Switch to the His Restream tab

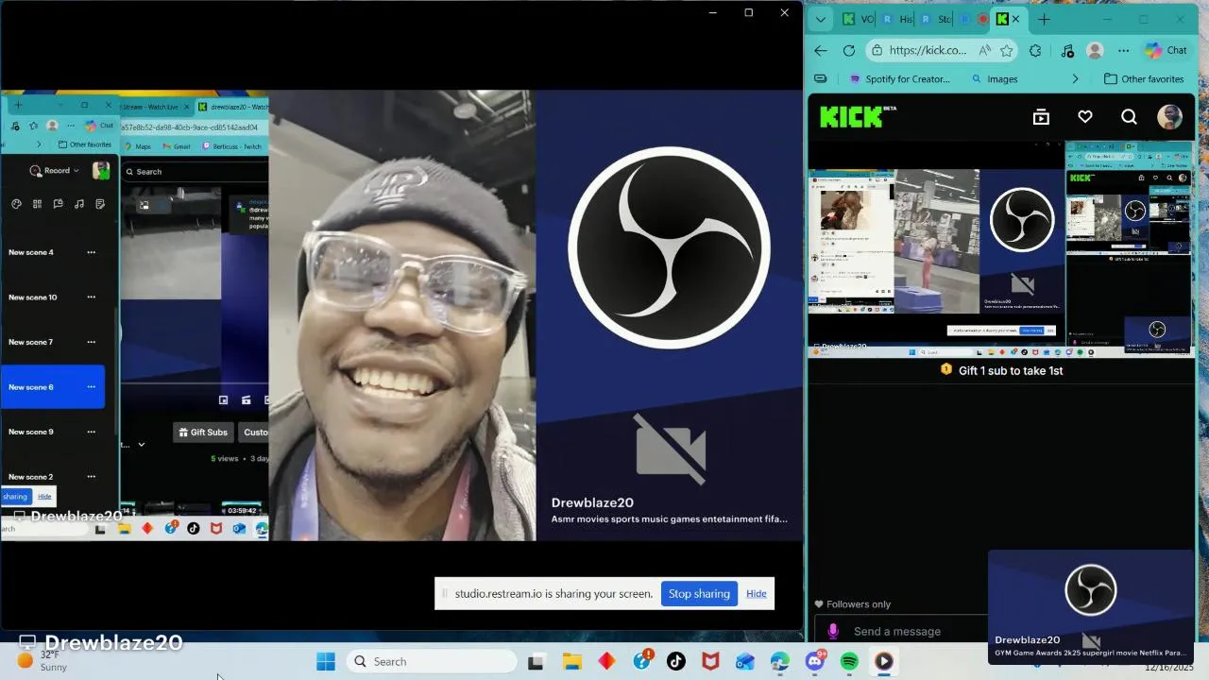click(897, 19)
